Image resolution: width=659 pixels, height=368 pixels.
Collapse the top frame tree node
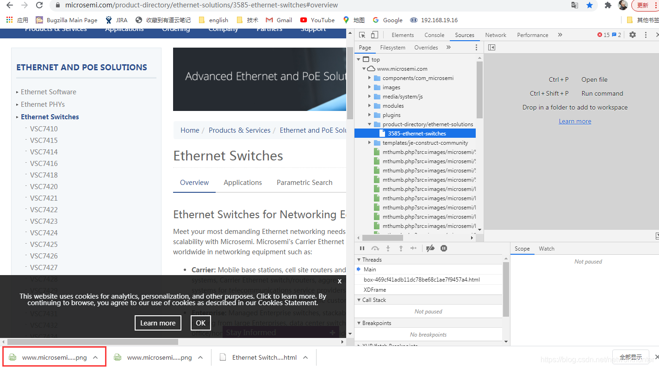pyautogui.click(x=359, y=60)
